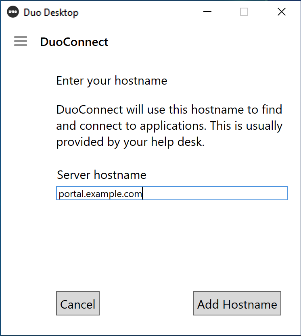Click '.com' at the end of the hostname
This screenshot has width=301, height=336.
pos(134,194)
